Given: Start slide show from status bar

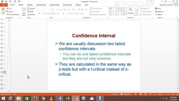Looking at the screenshot, I should point(150,94).
